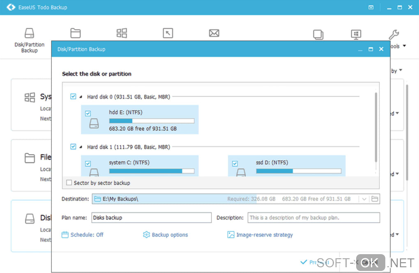Screen dimensions: 419x273
Task: Click Disk backup task drive icon in background
Action: 30,218
